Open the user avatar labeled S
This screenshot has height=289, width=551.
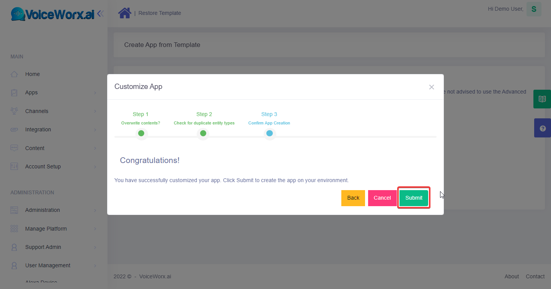coord(534,9)
